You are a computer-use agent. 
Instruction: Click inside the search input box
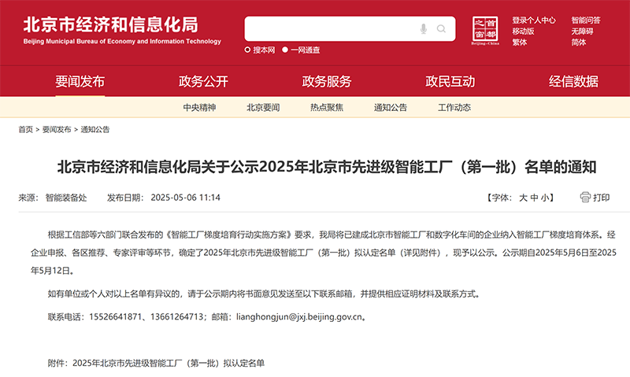tap(331, 29)
